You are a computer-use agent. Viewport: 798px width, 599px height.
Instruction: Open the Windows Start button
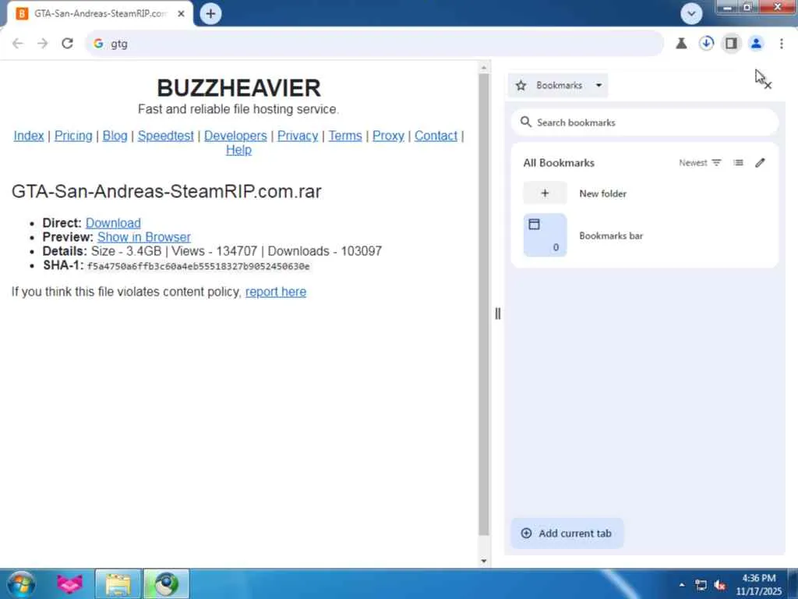point(21,583)
